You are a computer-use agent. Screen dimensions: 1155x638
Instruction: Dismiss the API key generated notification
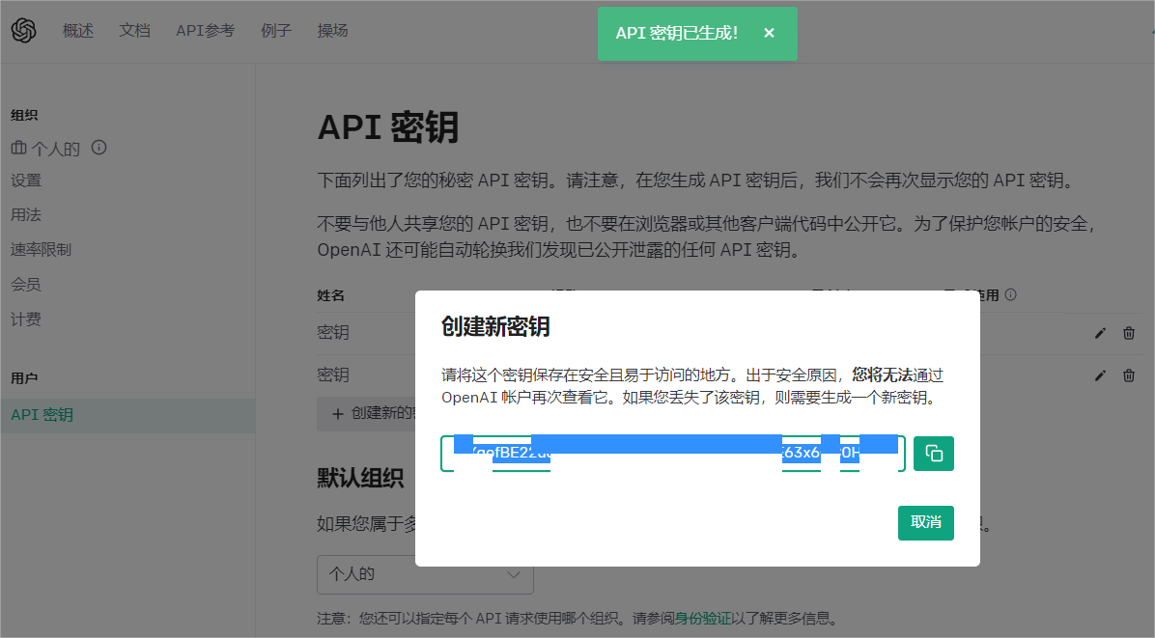pyautogui.click(x=769, y=33)
